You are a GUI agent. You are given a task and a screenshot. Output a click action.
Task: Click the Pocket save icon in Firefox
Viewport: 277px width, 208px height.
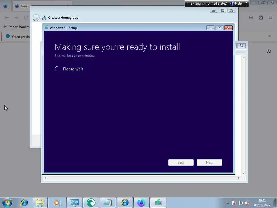pyautogui.click(x=251, y=17)
